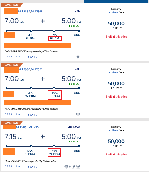Click the Wi-Fi streaming icon on MU 586 card
The height and width of the screenshot is (172, 149).
pyautogui.click(x=66, y=167)
